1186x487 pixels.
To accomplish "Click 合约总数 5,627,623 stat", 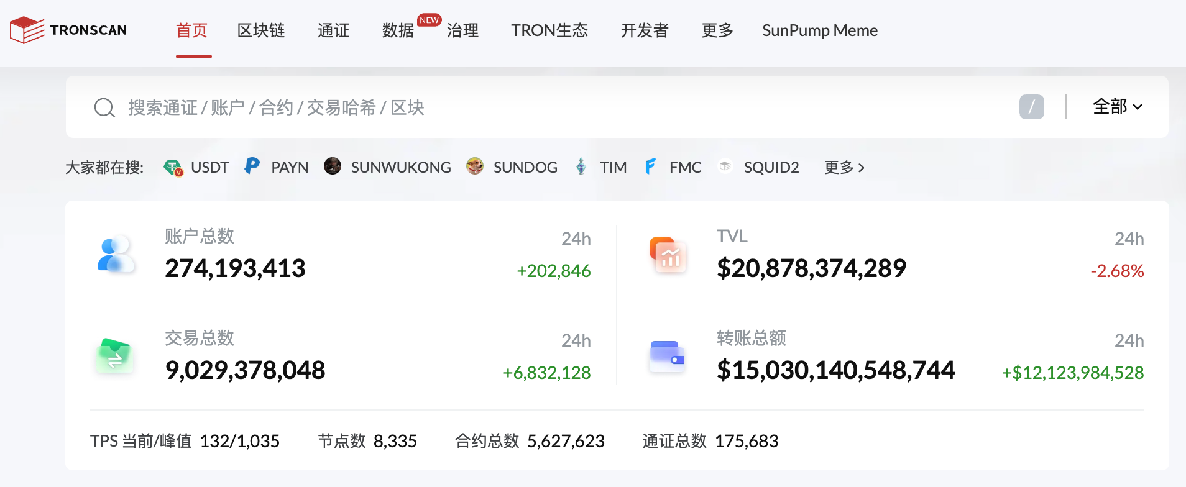I will [x=530, y=441].
